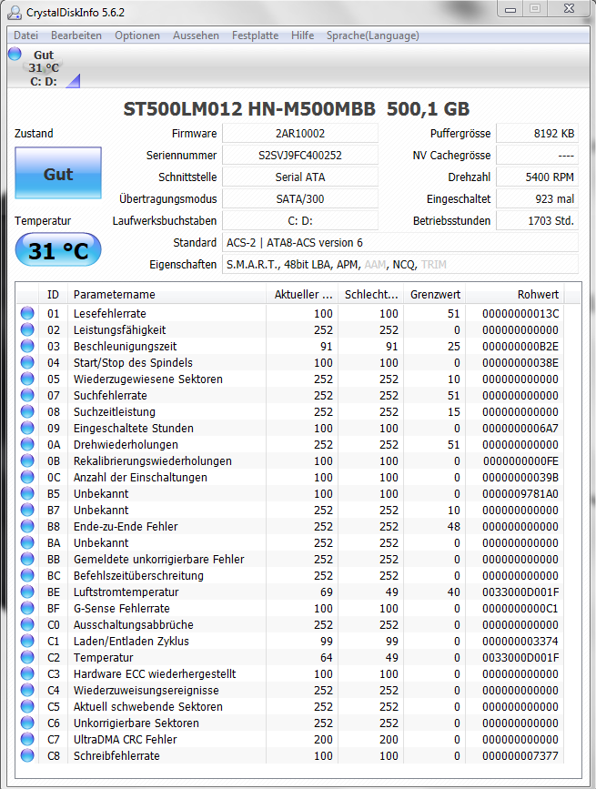Screen dimensions: 596x789
Task: Click the Drehzahl value 5400 RPM
Action: (537, 177)
